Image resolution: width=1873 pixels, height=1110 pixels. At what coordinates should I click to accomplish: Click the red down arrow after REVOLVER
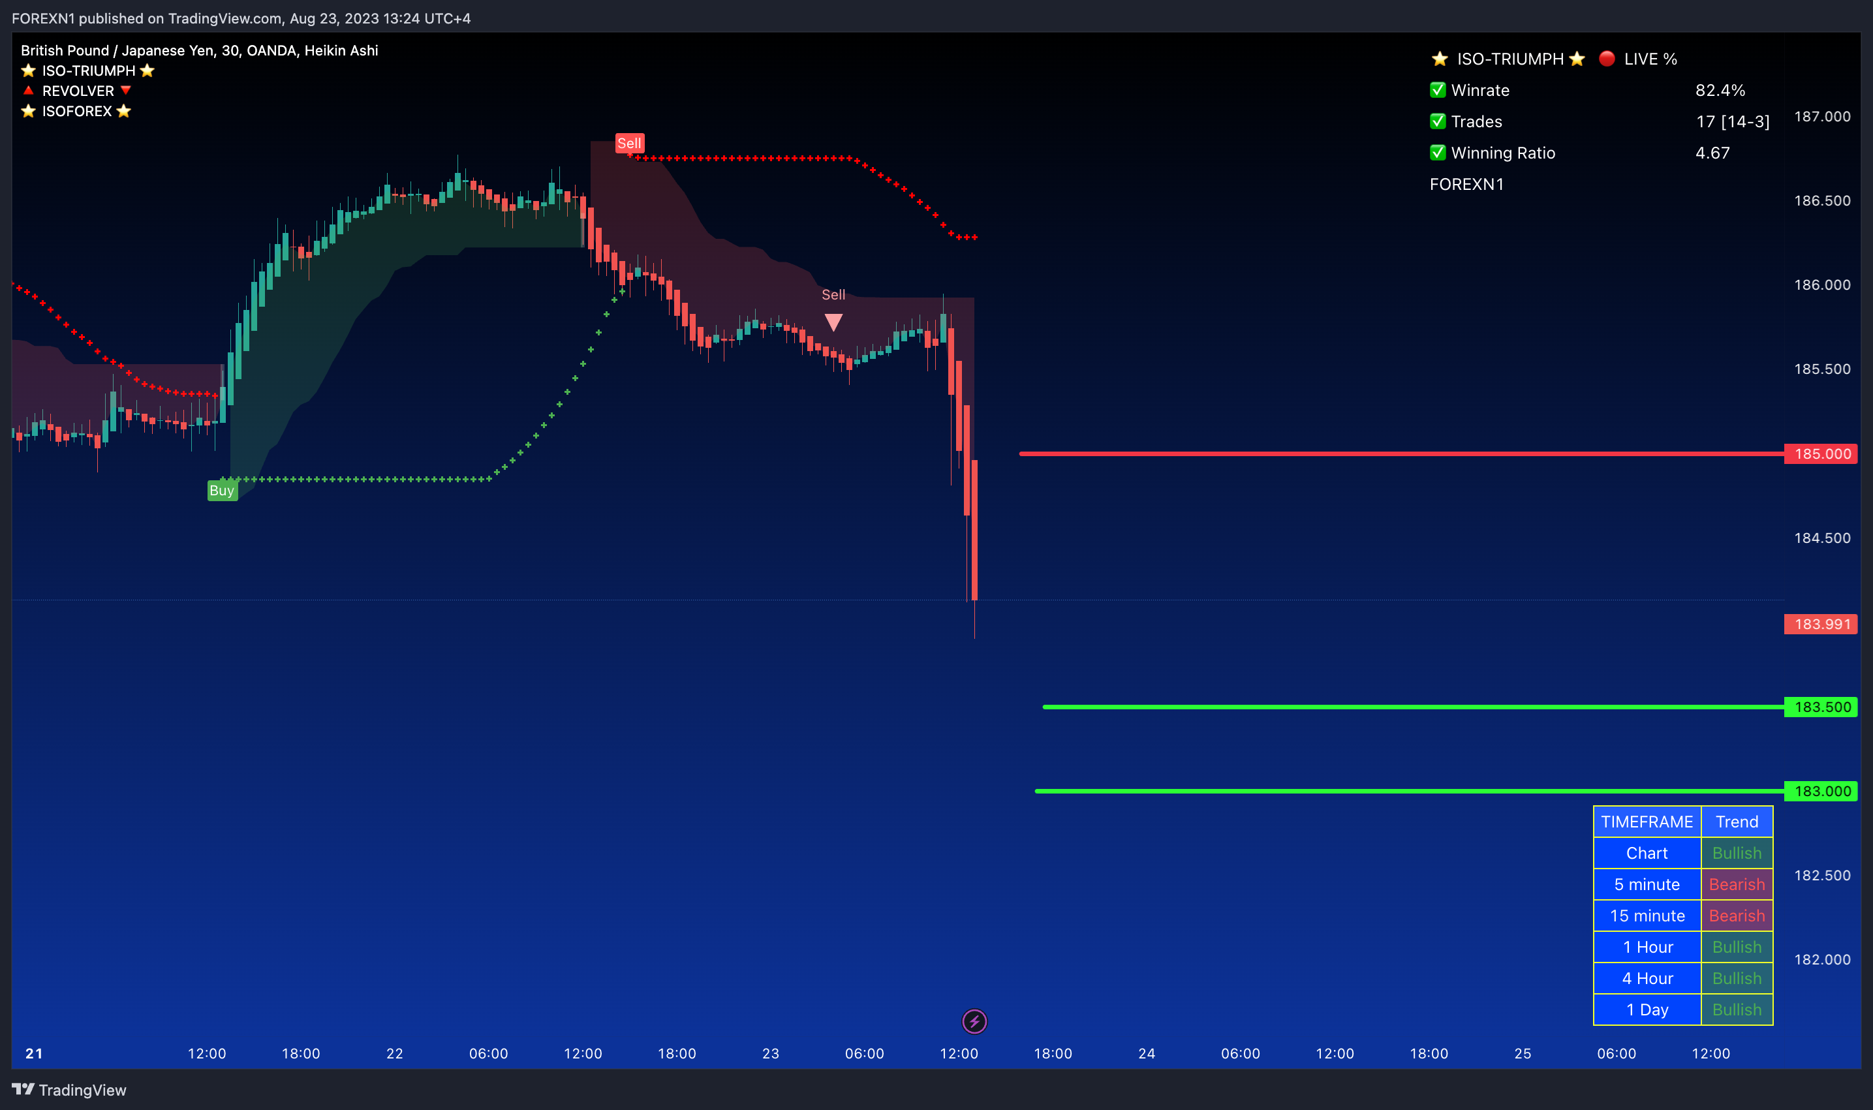(x=126, y=91)
